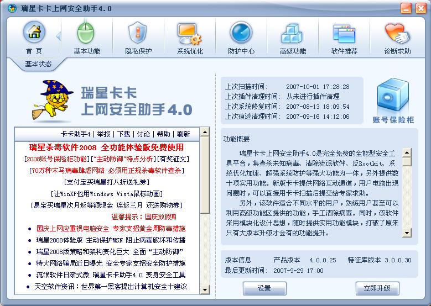Open 诊断求助 handshake heart icon

[x=397, y=33]
